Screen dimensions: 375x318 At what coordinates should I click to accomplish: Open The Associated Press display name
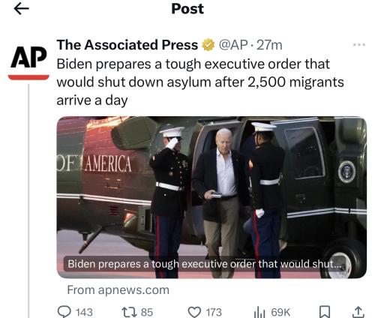127,45
